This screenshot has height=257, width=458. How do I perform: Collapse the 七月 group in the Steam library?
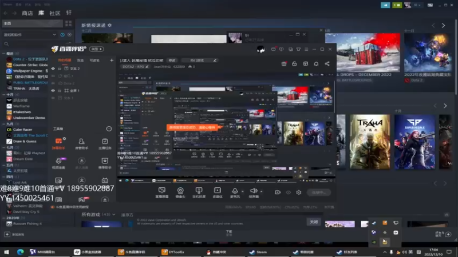[3, 147]
